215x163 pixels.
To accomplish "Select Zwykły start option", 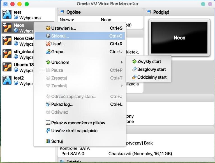I will point(149,62).
